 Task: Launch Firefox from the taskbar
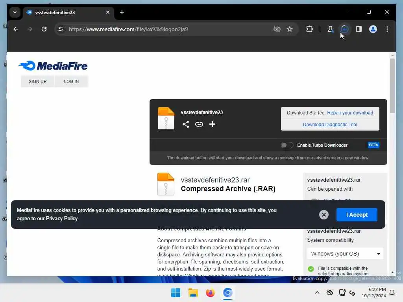pos(210,293)
